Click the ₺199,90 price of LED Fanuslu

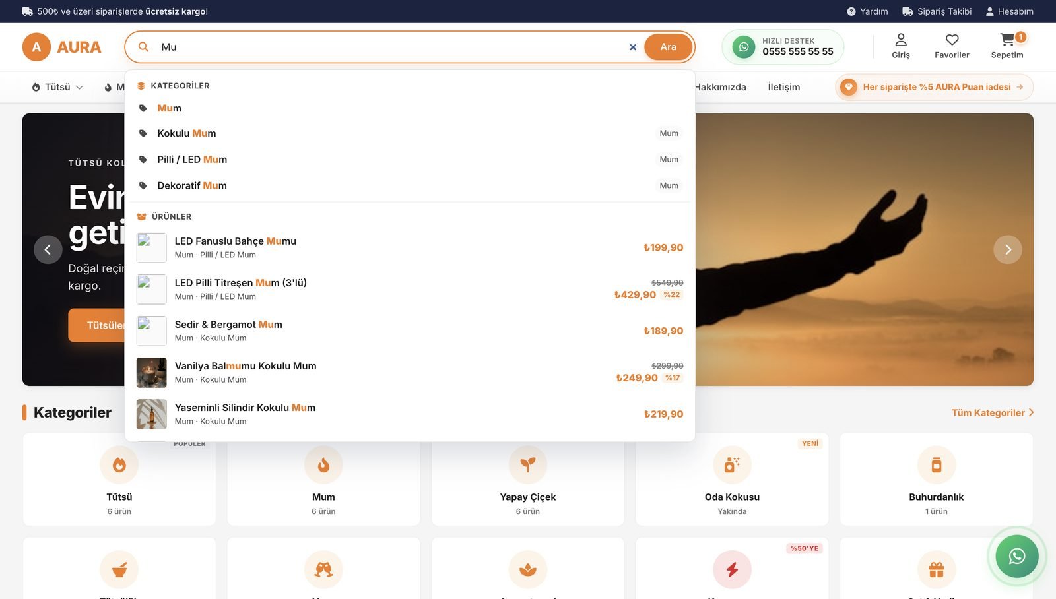663,248
